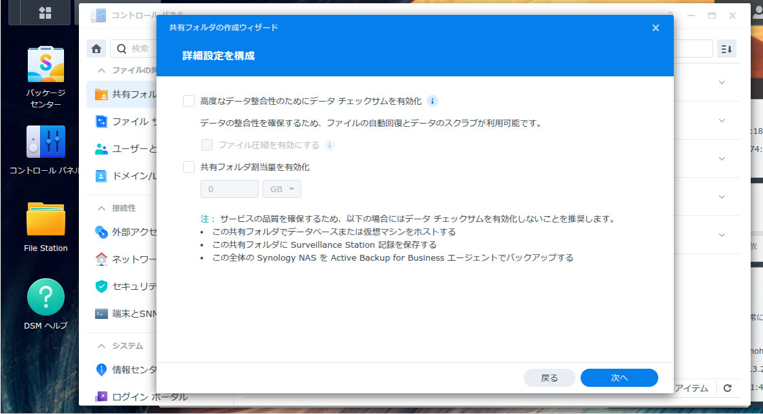763x414 pixels.
Task: Maximize the Control Panel window
Action: click(x=711, y=16)
